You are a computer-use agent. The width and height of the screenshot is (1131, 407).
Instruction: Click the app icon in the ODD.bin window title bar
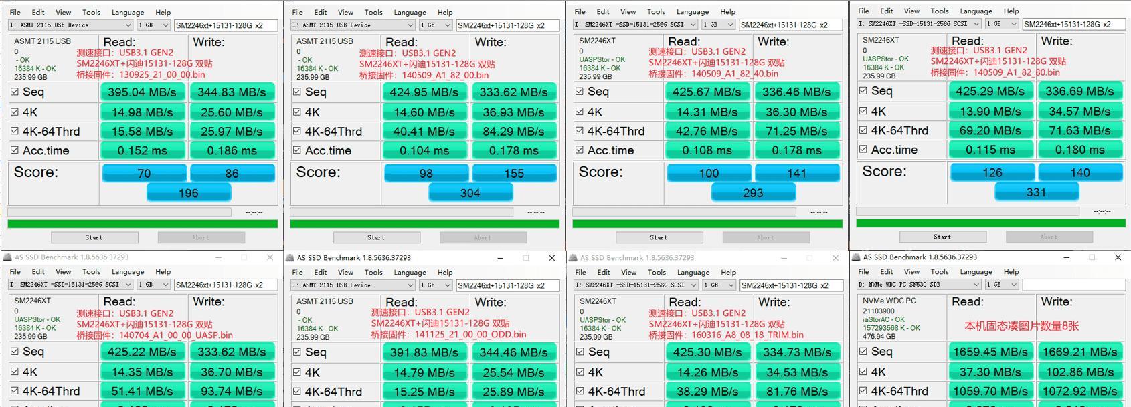click(x=290, y=258)
